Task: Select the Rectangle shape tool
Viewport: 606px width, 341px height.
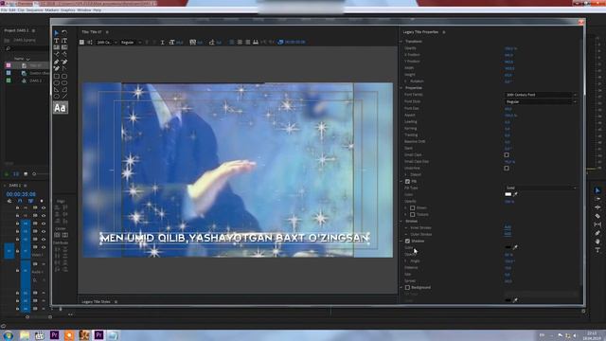Action: [57, 76]
